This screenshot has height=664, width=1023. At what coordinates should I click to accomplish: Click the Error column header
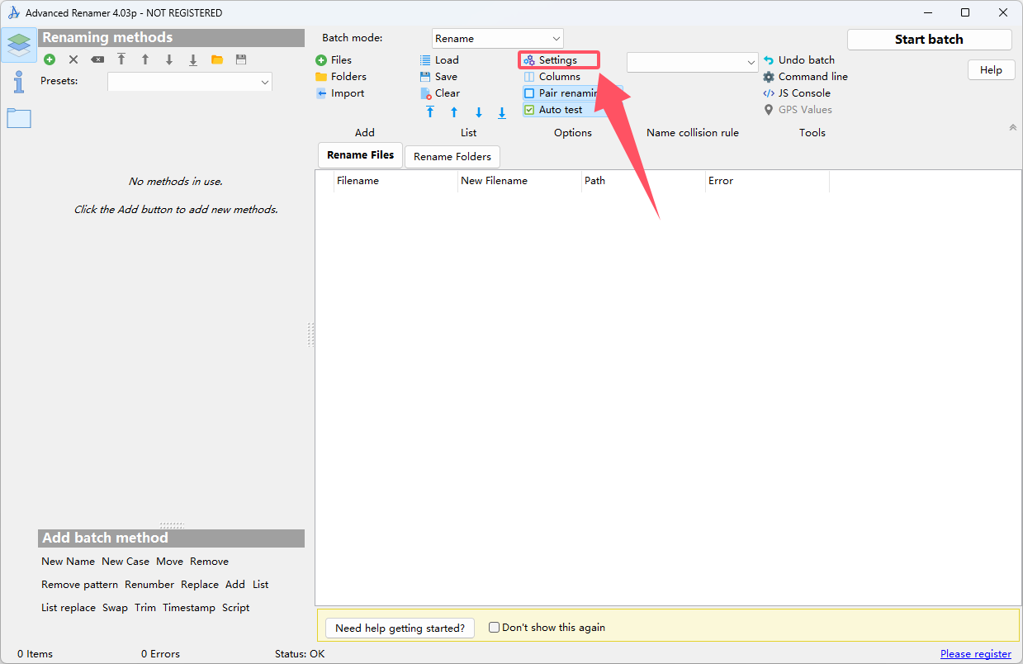(x=767, y=181)
